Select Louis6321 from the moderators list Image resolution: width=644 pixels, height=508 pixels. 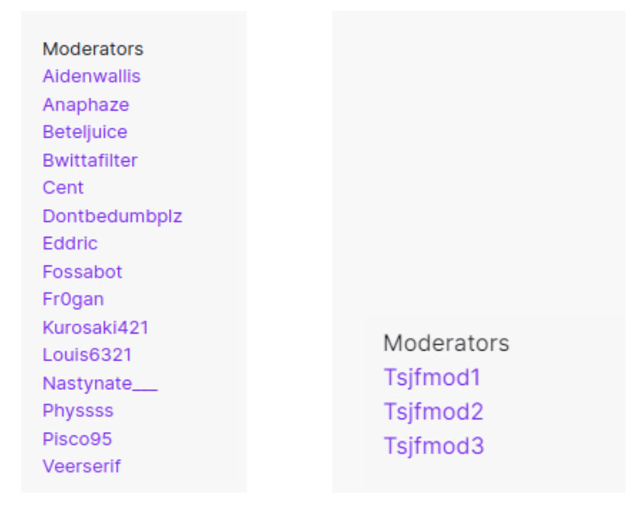(x=88, y=355)
